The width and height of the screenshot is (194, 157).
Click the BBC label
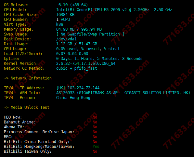[8, 137]
